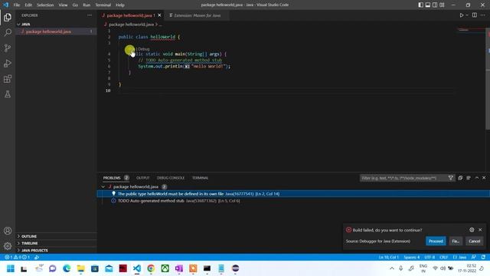This screenshot has width=490, height=276.
Task: Click the feedback icon in status bar
Action: (x=474, y=258)
